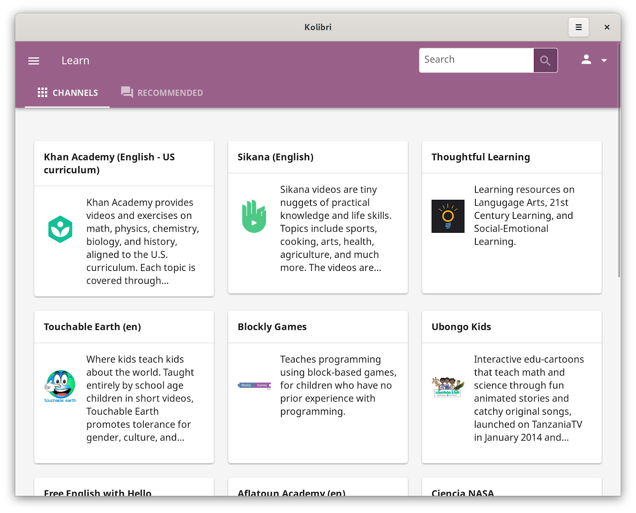
Task: Click the Ubongo Kids cartoon logo
Action: [x=448, y=387]
